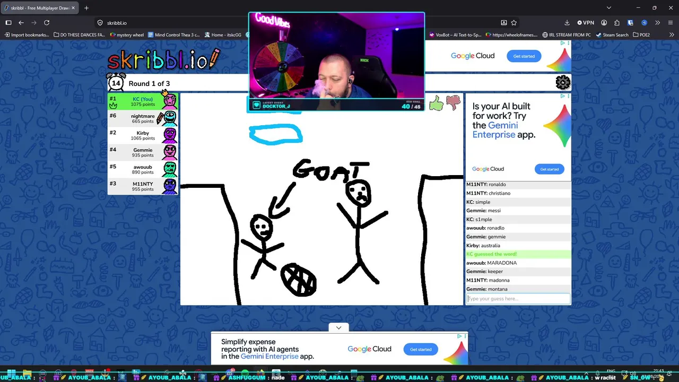This screenshot has width=679, height=382.
Task: Click the round timer alarm clock
Action: tap(116, 83)
